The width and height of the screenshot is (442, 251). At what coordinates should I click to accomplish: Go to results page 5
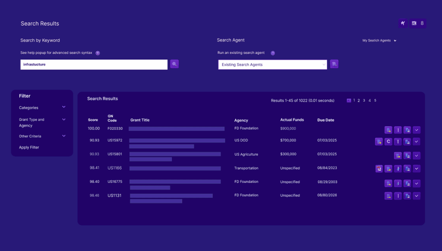click(375, 100)
